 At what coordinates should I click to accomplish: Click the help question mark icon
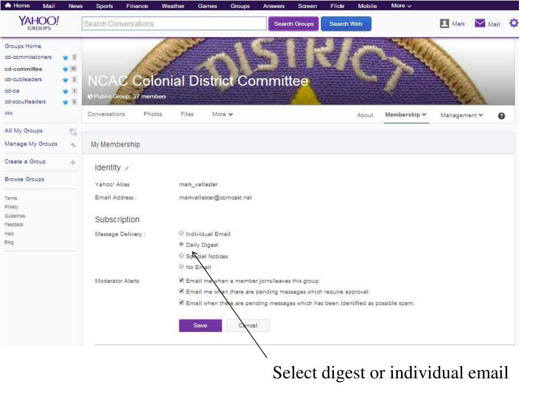tap(501, 116)
